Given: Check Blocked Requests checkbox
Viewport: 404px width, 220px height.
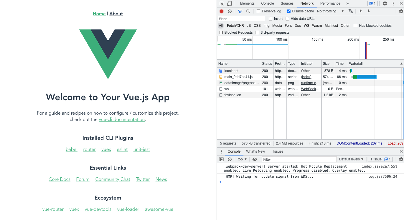Looking at the screenshot, I should (x=221, y=33).
